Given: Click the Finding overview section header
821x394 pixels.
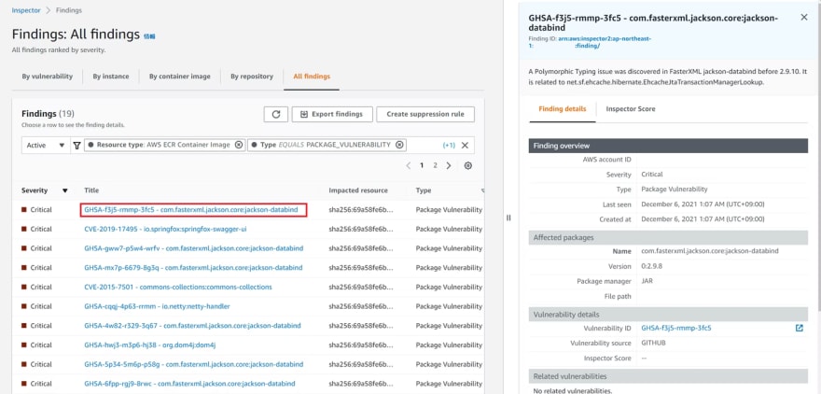Looking at the screenshot, I should tap(668, 146).
